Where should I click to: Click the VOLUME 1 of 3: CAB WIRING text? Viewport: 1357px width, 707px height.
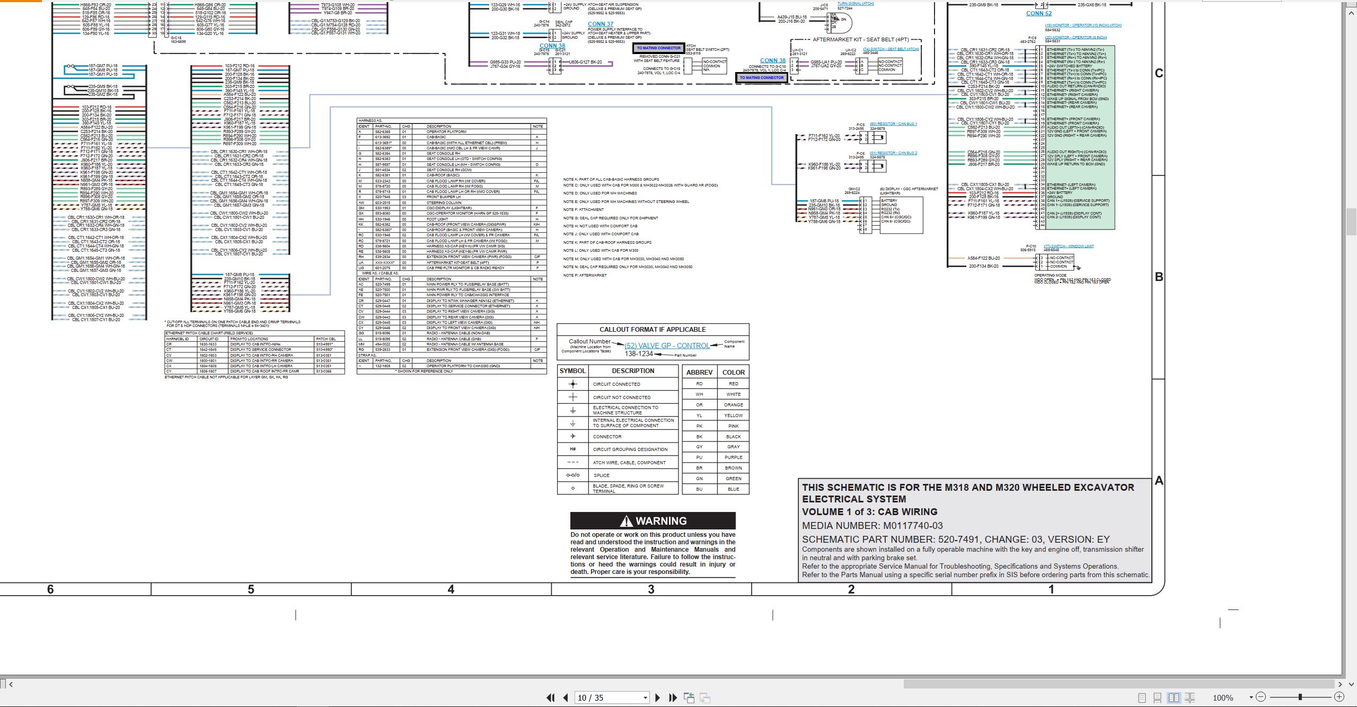coord(869,512)
